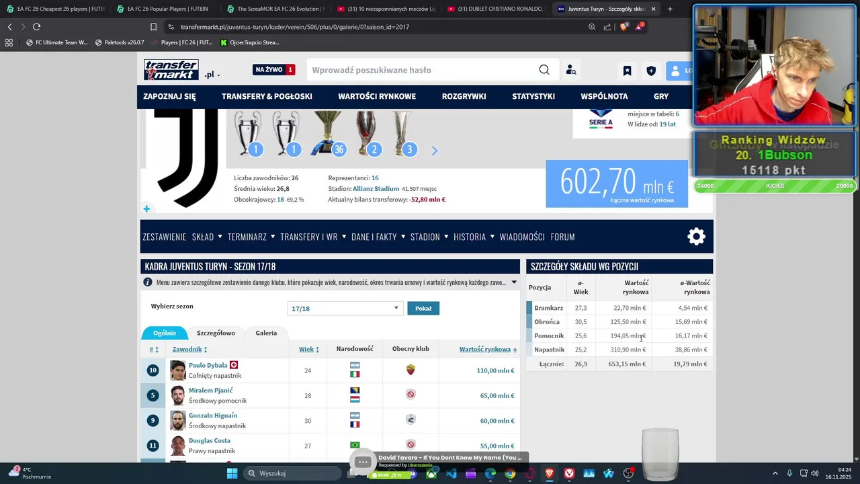Switch to Galeria tab
The height and width of the screenshot is (484, 860).
pos(266,333)
